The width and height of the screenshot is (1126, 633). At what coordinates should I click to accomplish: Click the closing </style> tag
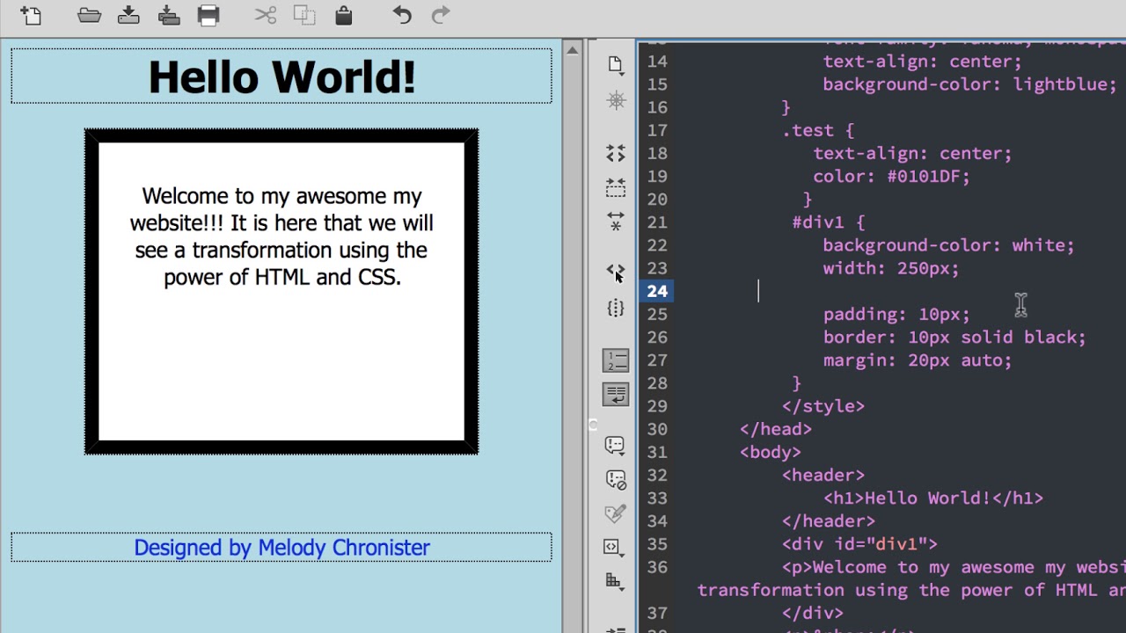coord(823,406)
